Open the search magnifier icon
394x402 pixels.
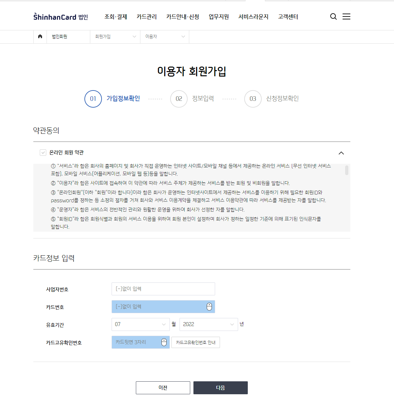coord(334,16)
